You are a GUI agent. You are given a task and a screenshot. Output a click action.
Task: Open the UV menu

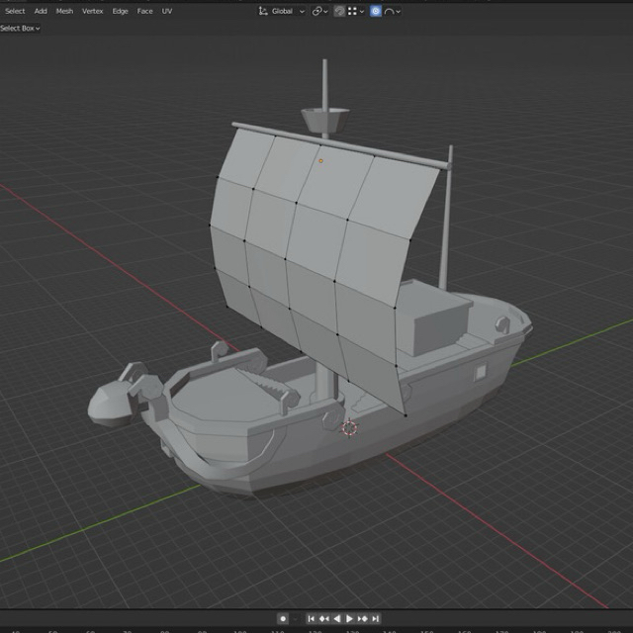166,11
